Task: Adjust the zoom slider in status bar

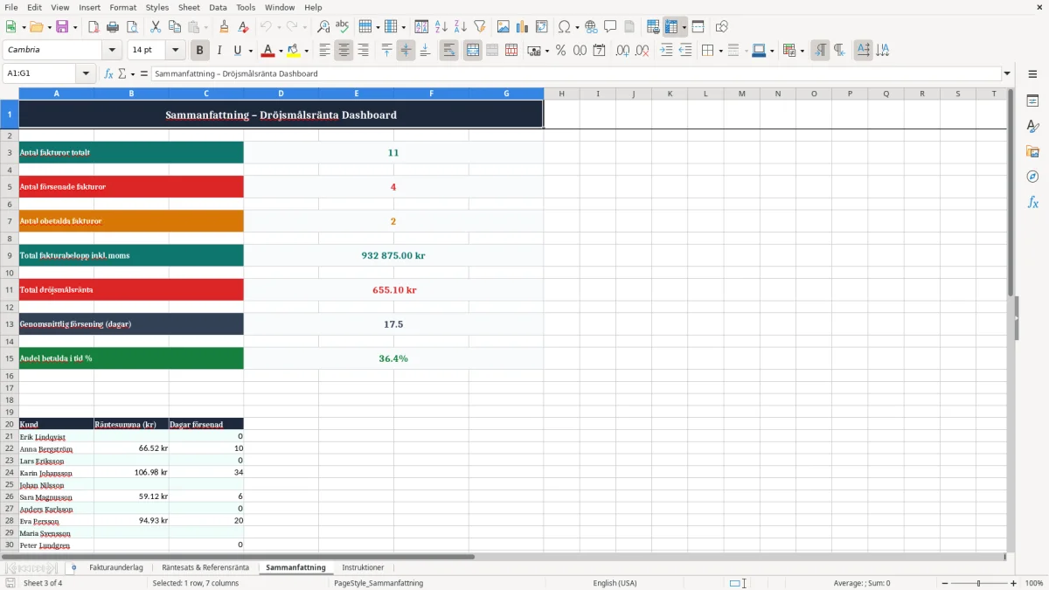Action: pos(979,583)
